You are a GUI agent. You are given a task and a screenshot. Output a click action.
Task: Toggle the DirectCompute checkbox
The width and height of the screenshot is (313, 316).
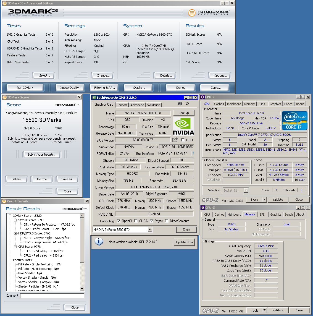167,221
